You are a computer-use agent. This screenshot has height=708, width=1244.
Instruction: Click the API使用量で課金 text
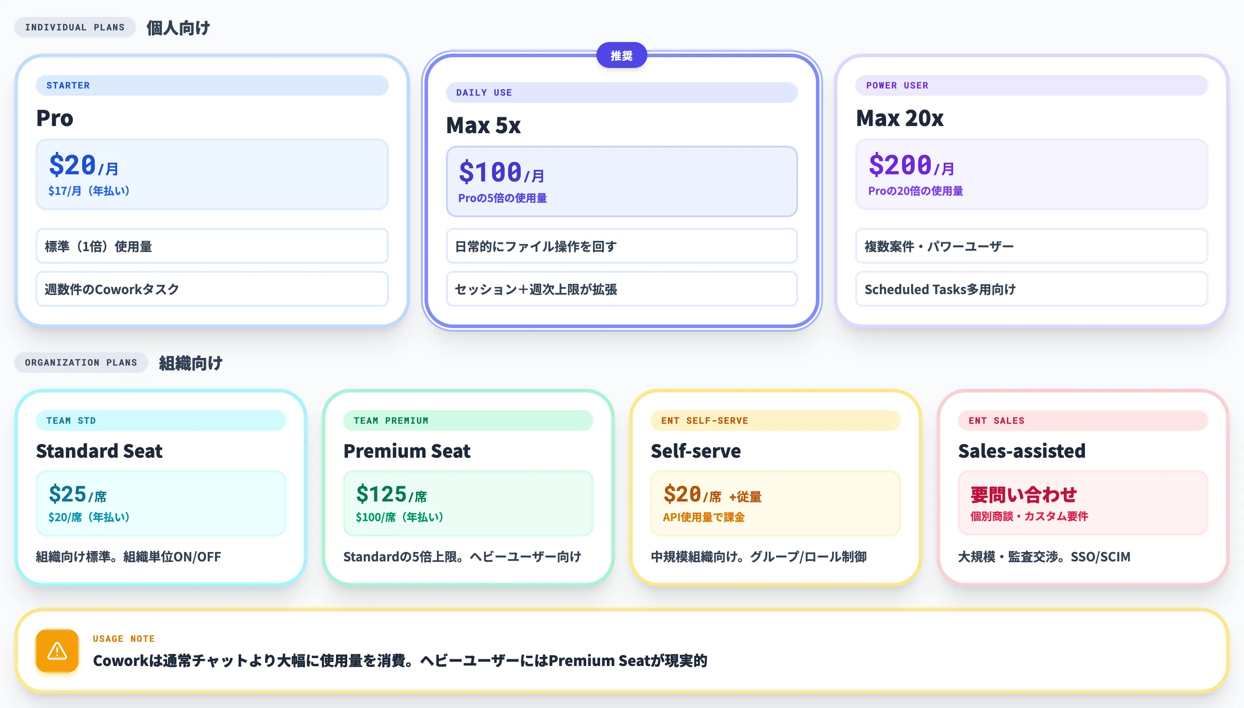pyautogui.click(x=703, y=517)
